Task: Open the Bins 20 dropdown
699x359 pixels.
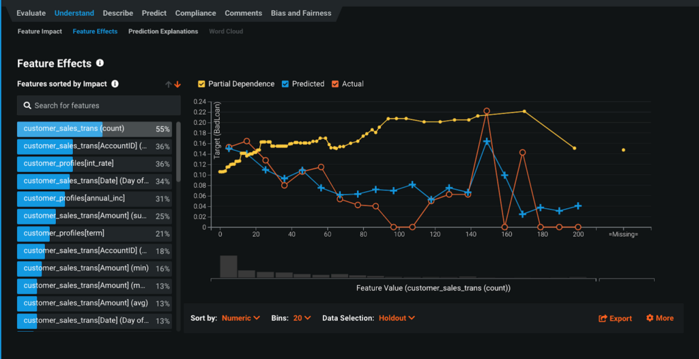Action: coord(301,318)
